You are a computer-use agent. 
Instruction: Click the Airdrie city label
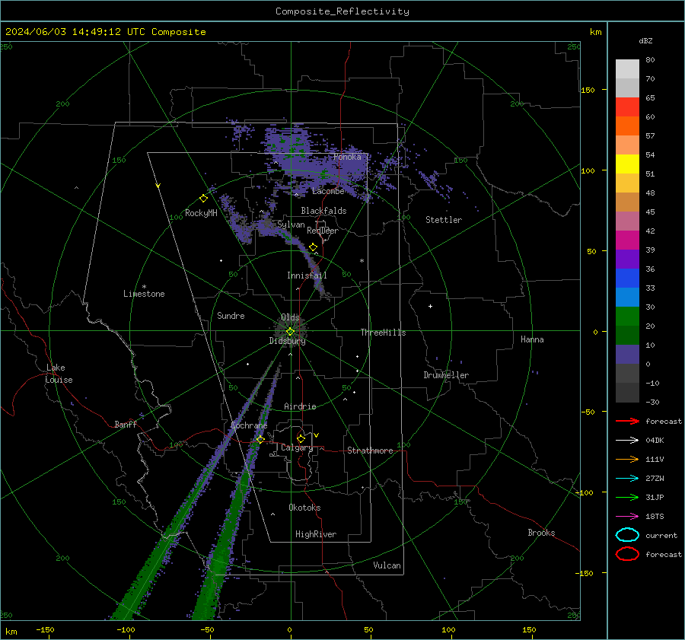pos(300,406)
